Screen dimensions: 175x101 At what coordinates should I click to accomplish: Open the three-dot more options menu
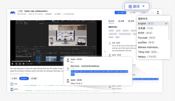coord(152,12)
